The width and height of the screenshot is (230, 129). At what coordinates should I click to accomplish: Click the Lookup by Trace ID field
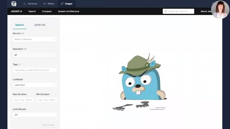(178, 11)
